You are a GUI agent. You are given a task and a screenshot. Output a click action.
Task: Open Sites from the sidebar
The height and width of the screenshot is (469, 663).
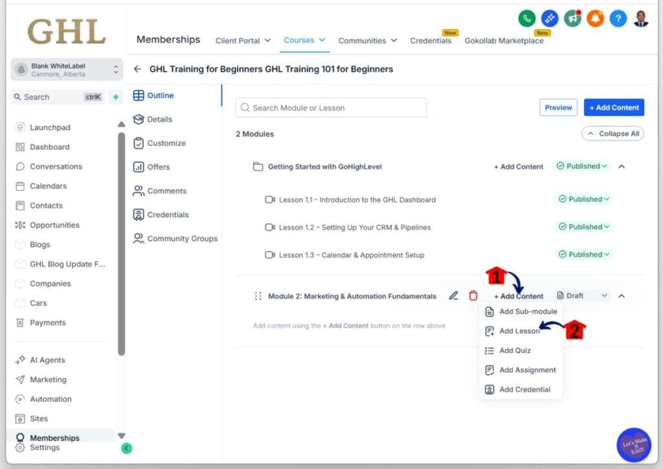click(39, 419)
